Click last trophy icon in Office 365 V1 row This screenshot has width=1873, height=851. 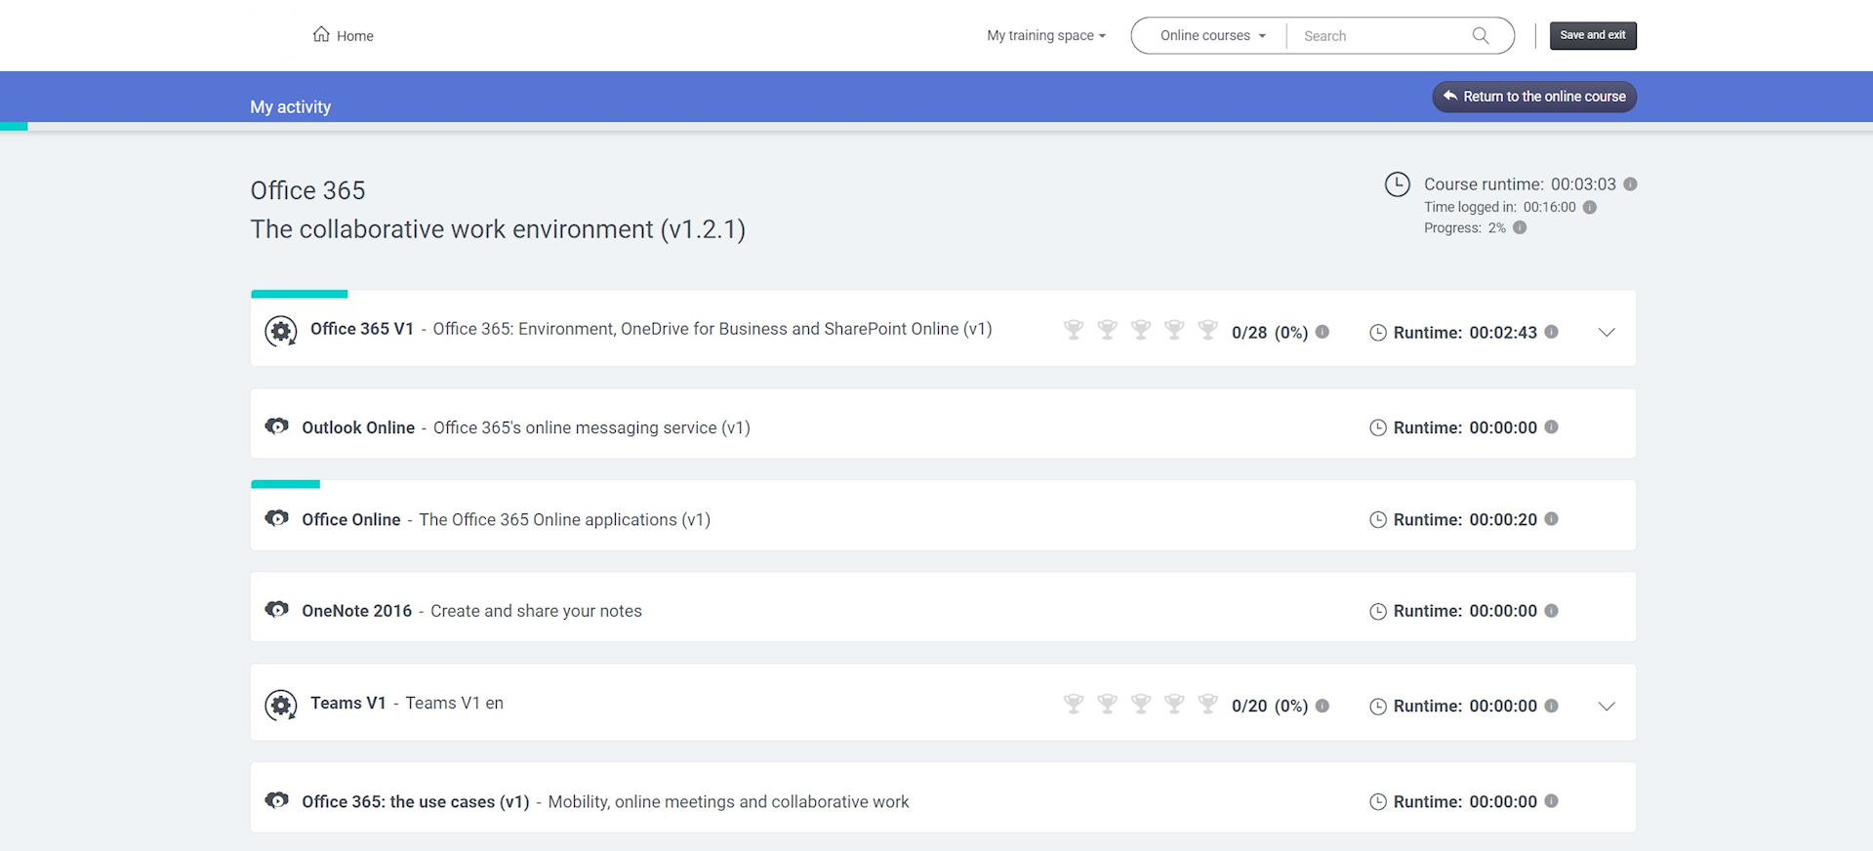click(x=1208, y=330)
